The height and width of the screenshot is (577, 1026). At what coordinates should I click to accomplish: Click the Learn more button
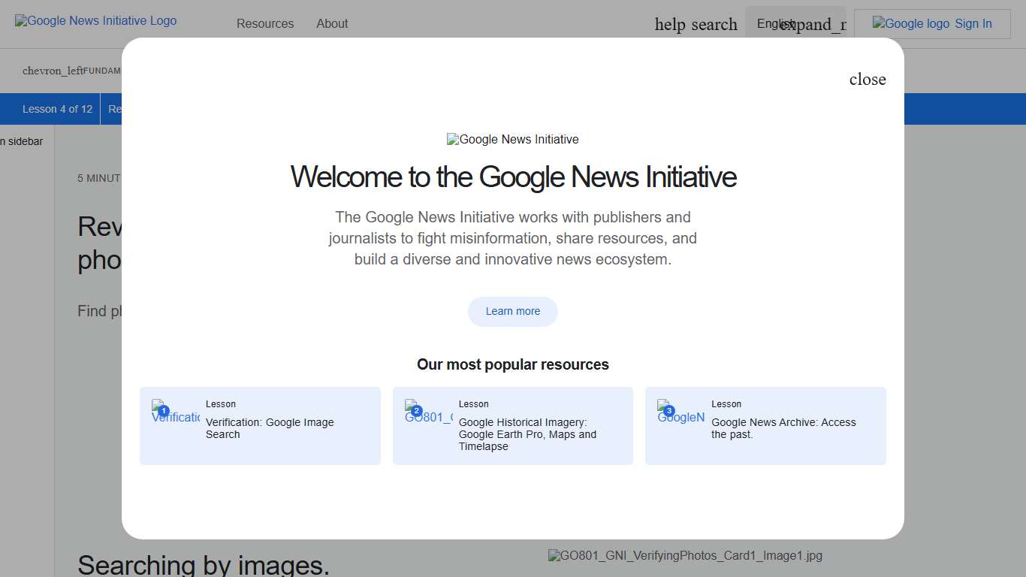pos(513,311)
